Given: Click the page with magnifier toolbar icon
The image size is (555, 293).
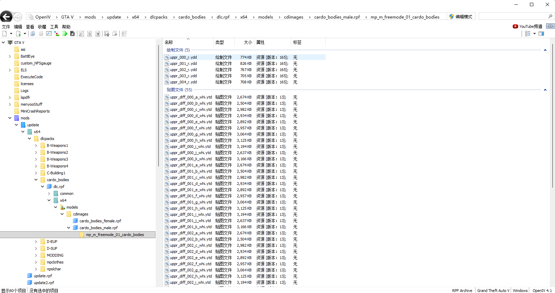Looking at the screenshot, I should (x=81, y=34).
